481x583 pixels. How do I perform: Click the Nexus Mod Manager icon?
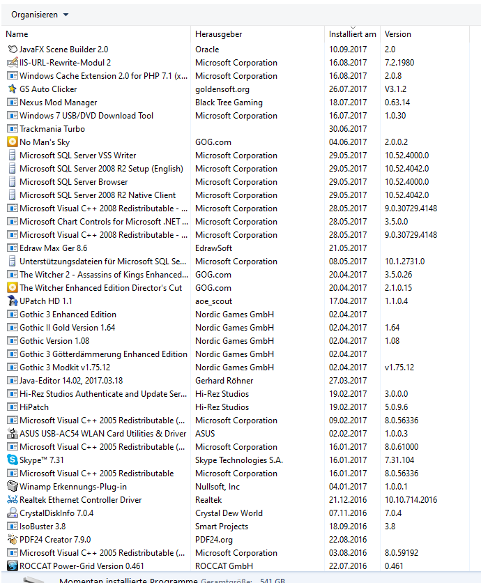click(x=13, y=103)
